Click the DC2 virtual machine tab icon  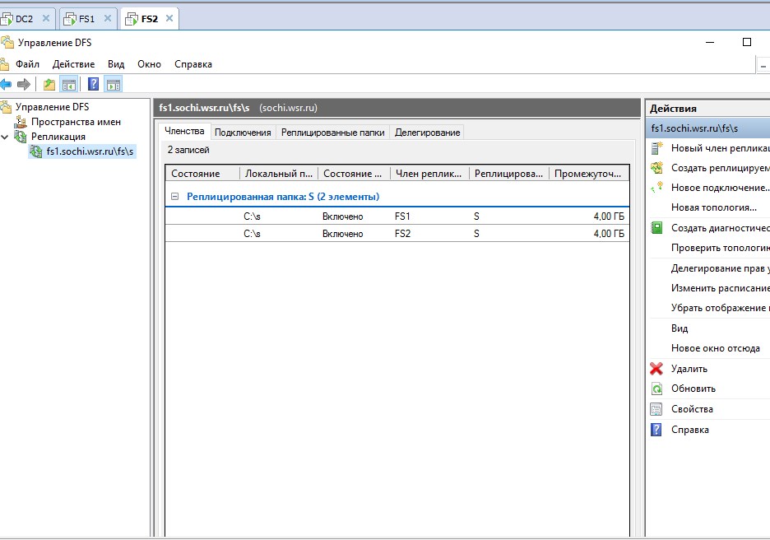[x=7, y=19]
